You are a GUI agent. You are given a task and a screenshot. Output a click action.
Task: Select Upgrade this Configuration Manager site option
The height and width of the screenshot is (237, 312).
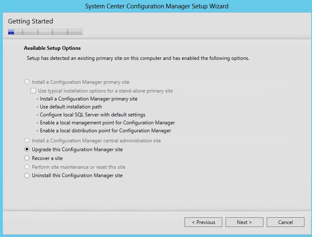coord(27,149)
